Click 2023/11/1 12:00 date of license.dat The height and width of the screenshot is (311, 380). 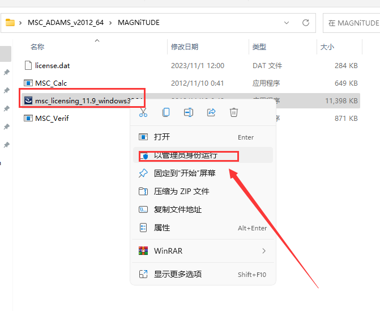(x=198, y=66)
